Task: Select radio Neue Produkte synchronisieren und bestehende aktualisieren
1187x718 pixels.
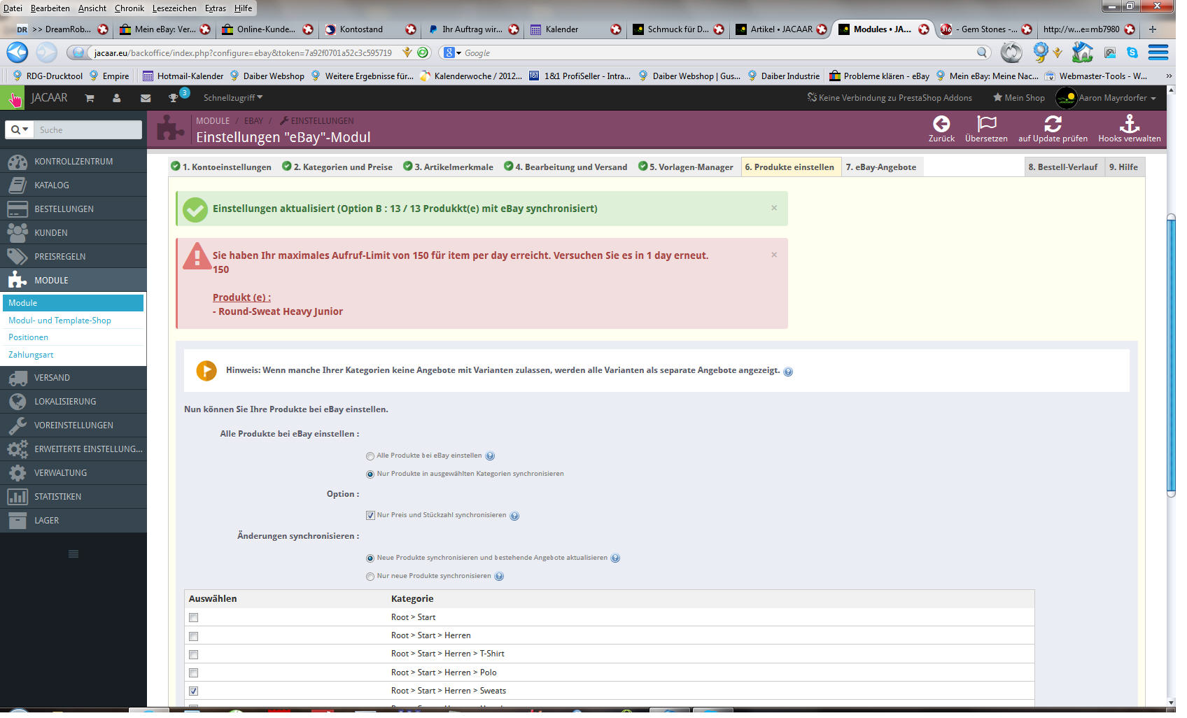Action: [x=370, y=558]
